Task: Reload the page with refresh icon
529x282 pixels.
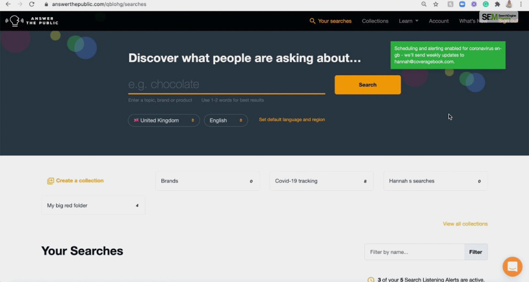Action: [x=32, y=4]
